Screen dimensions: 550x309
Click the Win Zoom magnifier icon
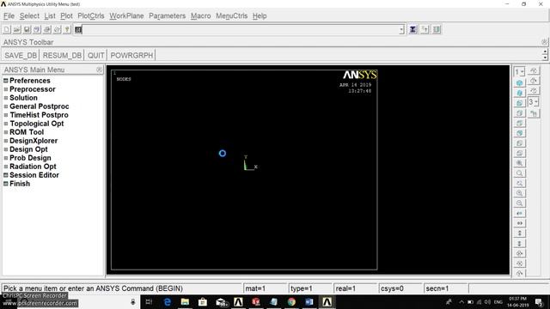(x=519, y=183)
